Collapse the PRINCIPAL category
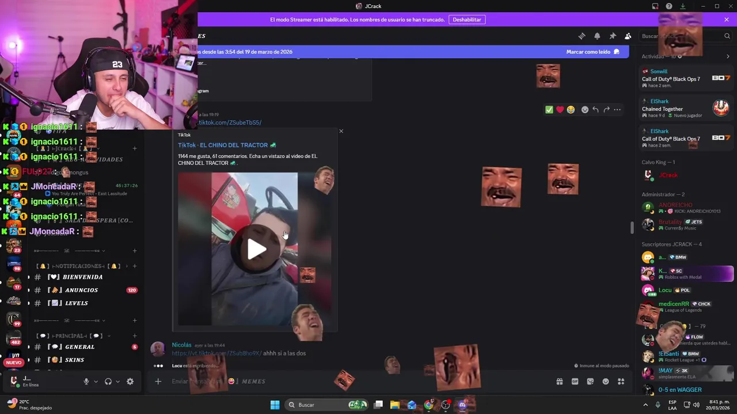The width and height of the screenshot is (737, 414). [73, 336]
